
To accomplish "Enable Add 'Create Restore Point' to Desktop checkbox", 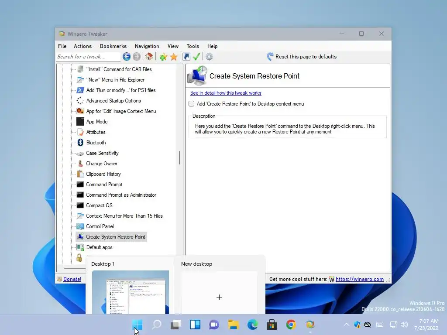I will tap(192, 104).
